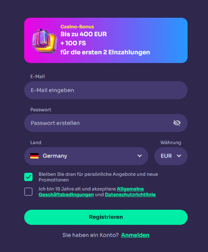
Task: Open the Germany country dropdown
Action: pos(86,156)
